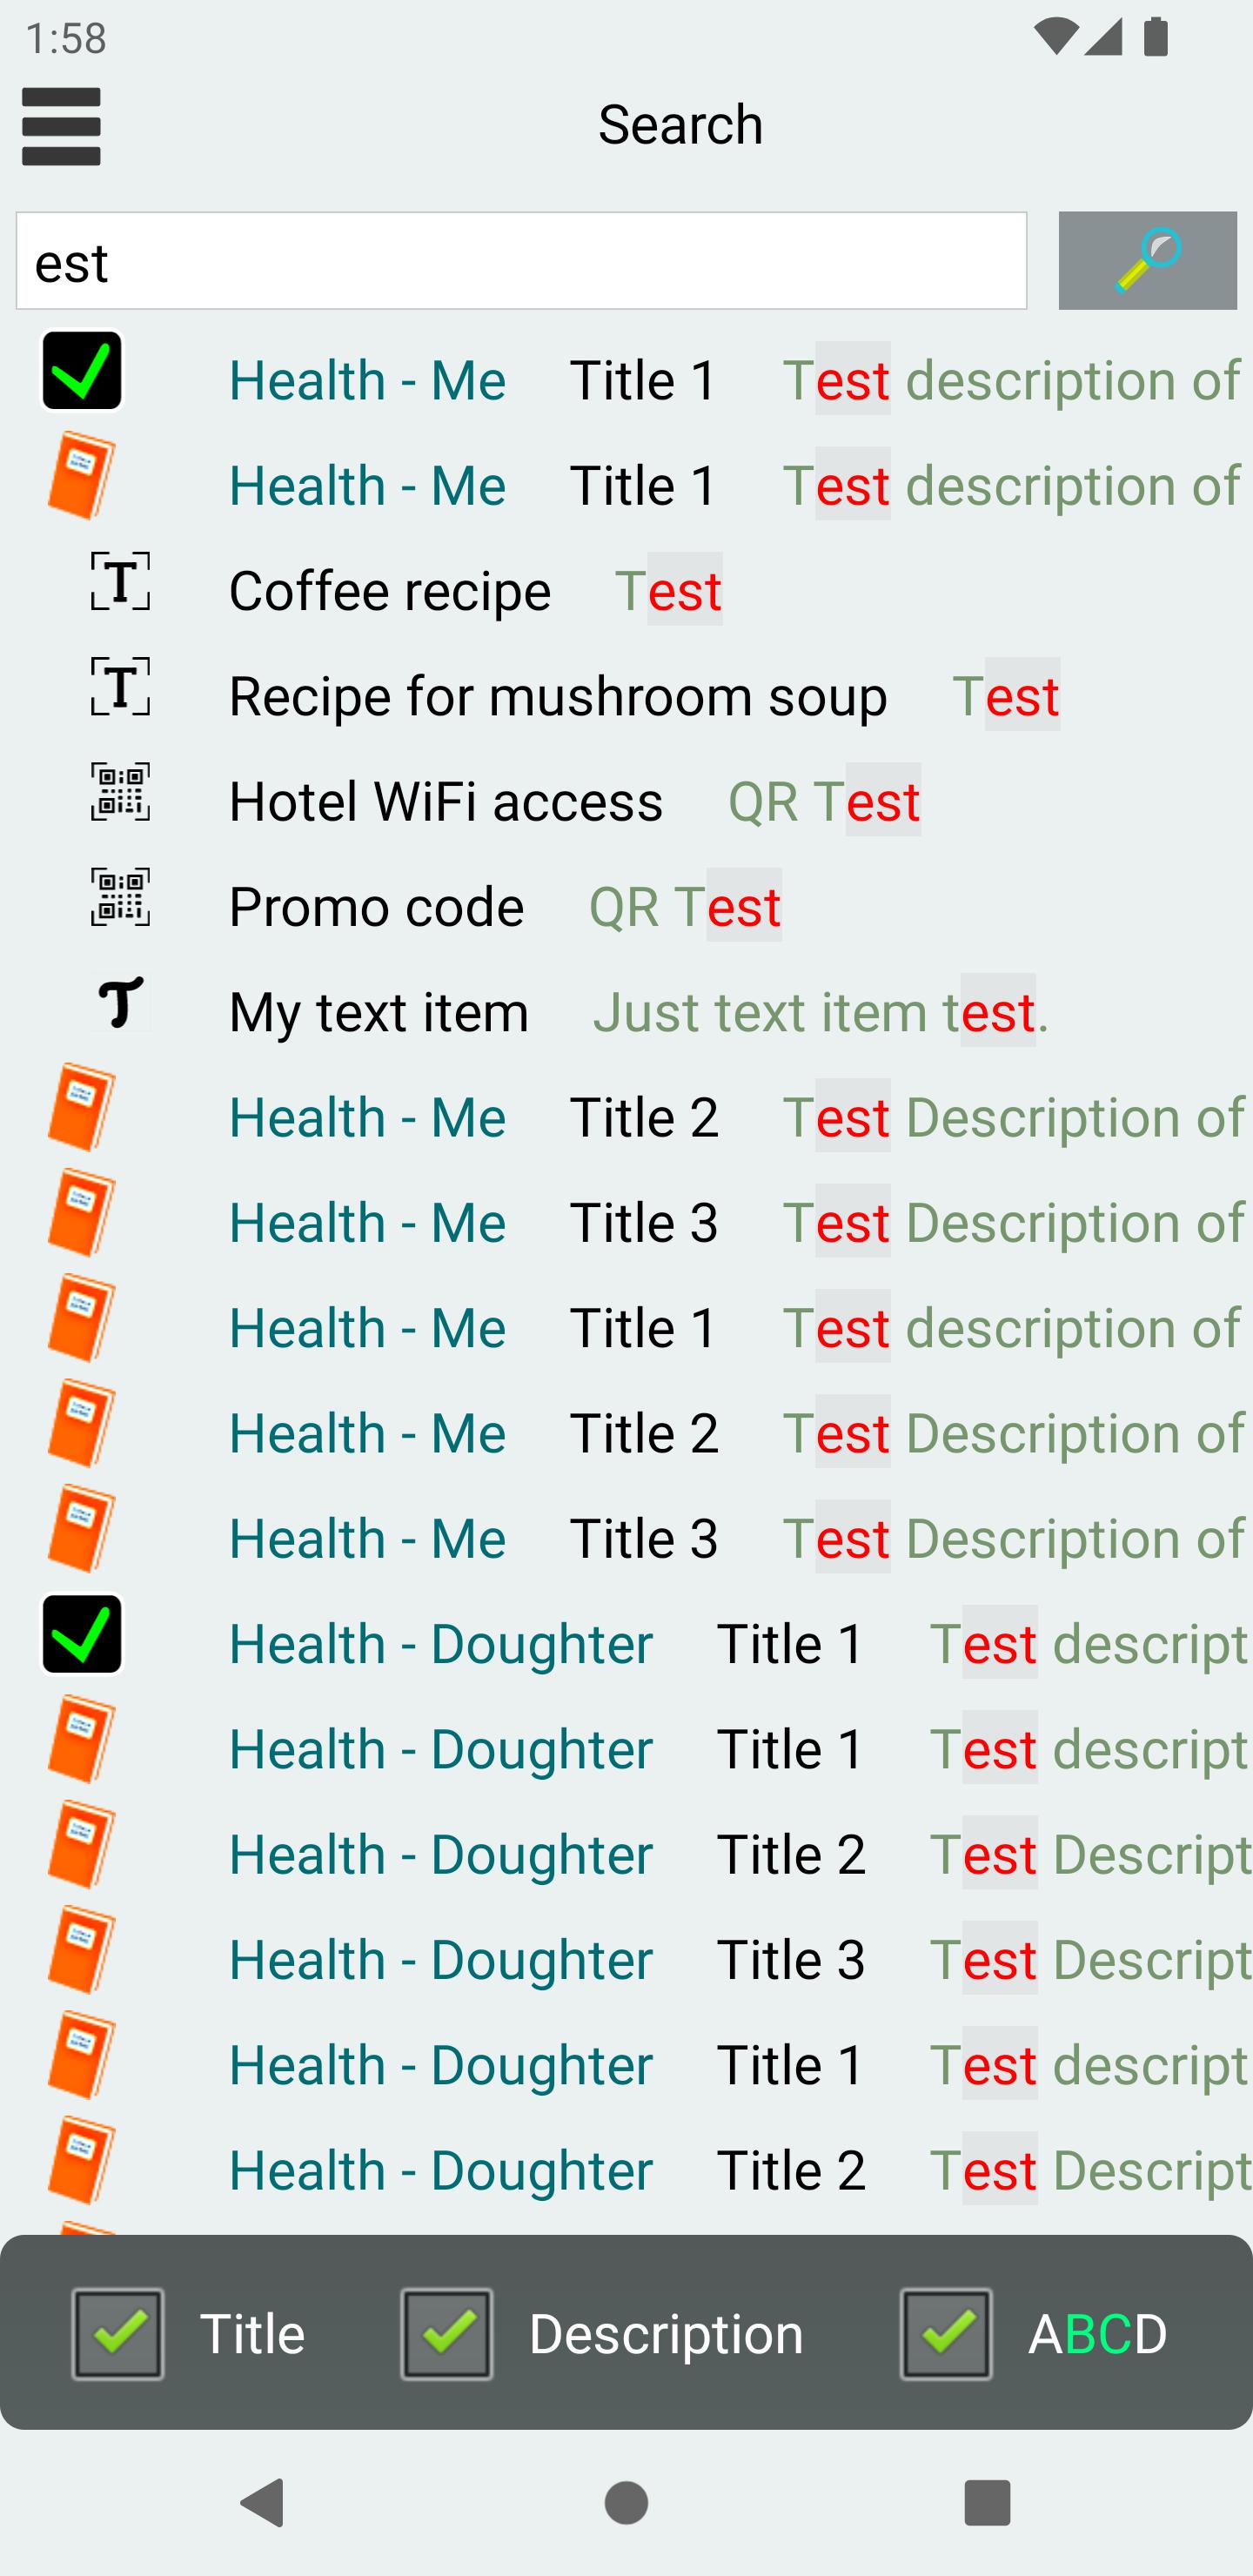
Task: Toggle the Title search checkbox
Action: 118,2333
